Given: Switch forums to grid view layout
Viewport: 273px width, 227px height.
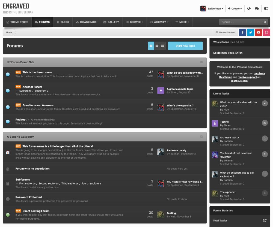Looking at the screenshot, I should pos(157,46).
